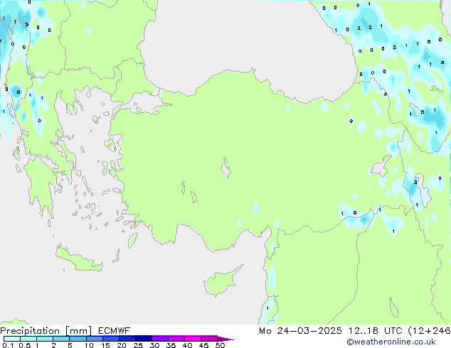The width and height of the screenshot is (451, 348).
Task: Select the 15–20 mm legend color swatch
Action: point(111,339)
